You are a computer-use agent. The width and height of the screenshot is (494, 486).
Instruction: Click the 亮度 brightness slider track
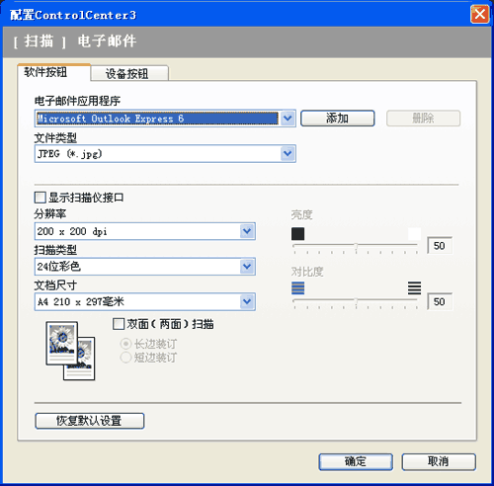[356, 246]
